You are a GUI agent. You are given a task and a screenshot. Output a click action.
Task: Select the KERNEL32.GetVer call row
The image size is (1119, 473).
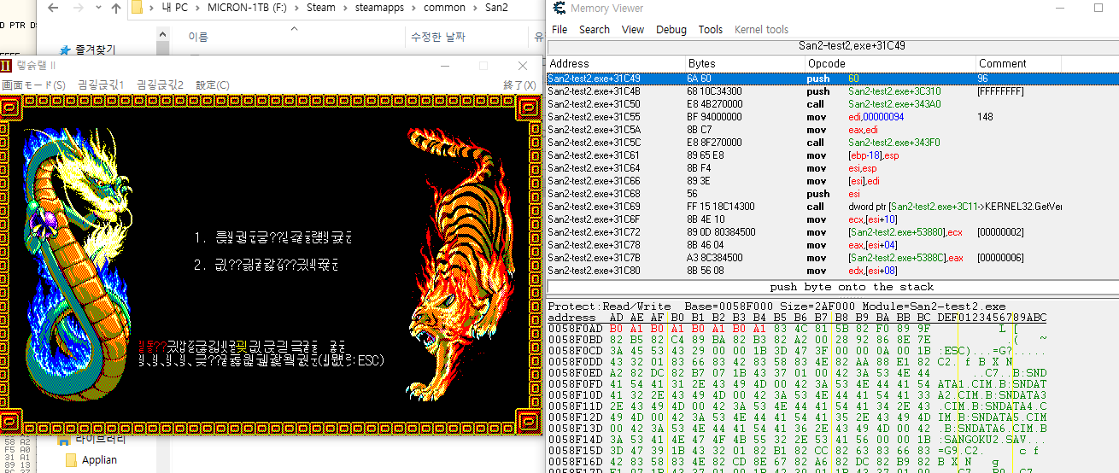point(833,207)
